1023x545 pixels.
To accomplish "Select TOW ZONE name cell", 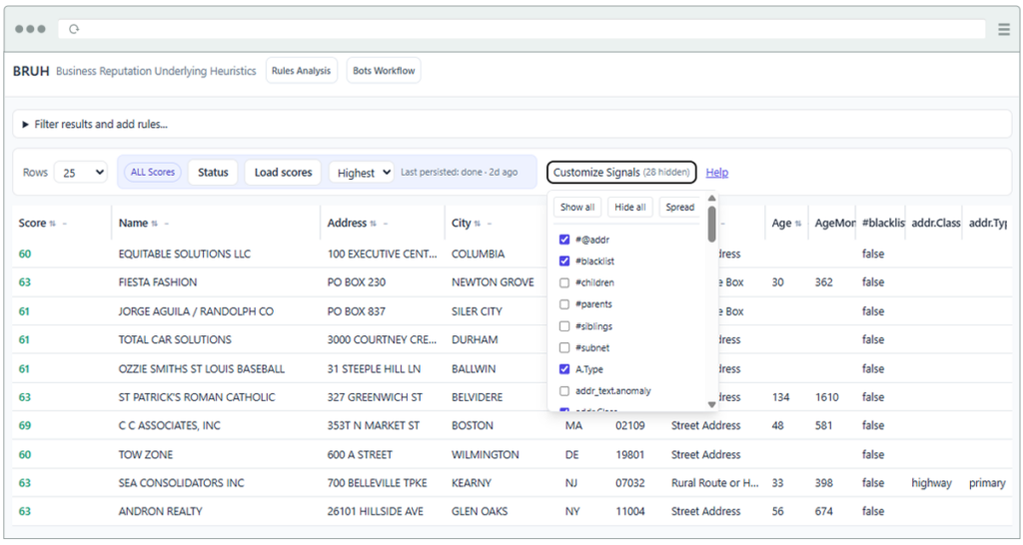I will point(146,454).
